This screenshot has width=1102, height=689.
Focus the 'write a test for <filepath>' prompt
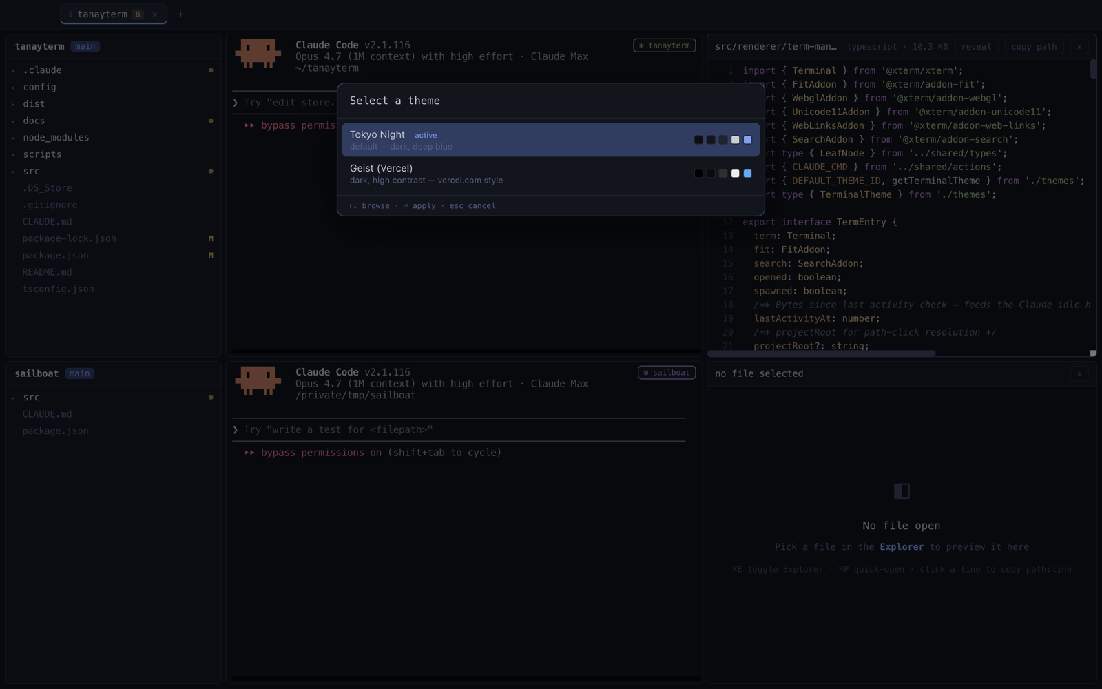[x=459, y=429]
